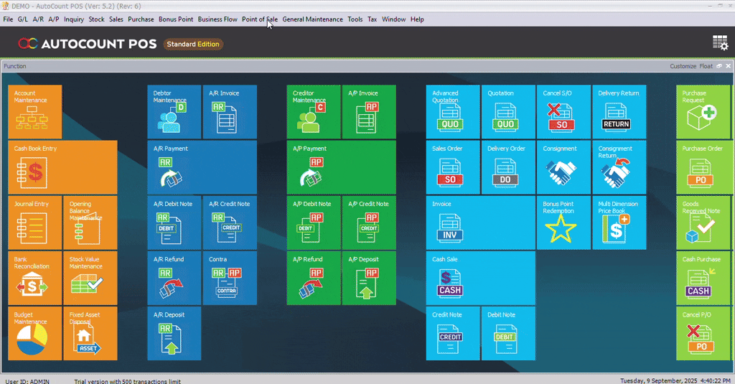Open the Goods Received Note tile
The image size is (735, 384).
tap(702, 223)
